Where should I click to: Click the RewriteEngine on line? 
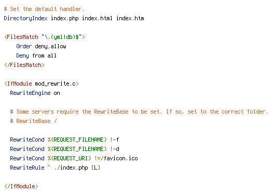tap(35, 93)
